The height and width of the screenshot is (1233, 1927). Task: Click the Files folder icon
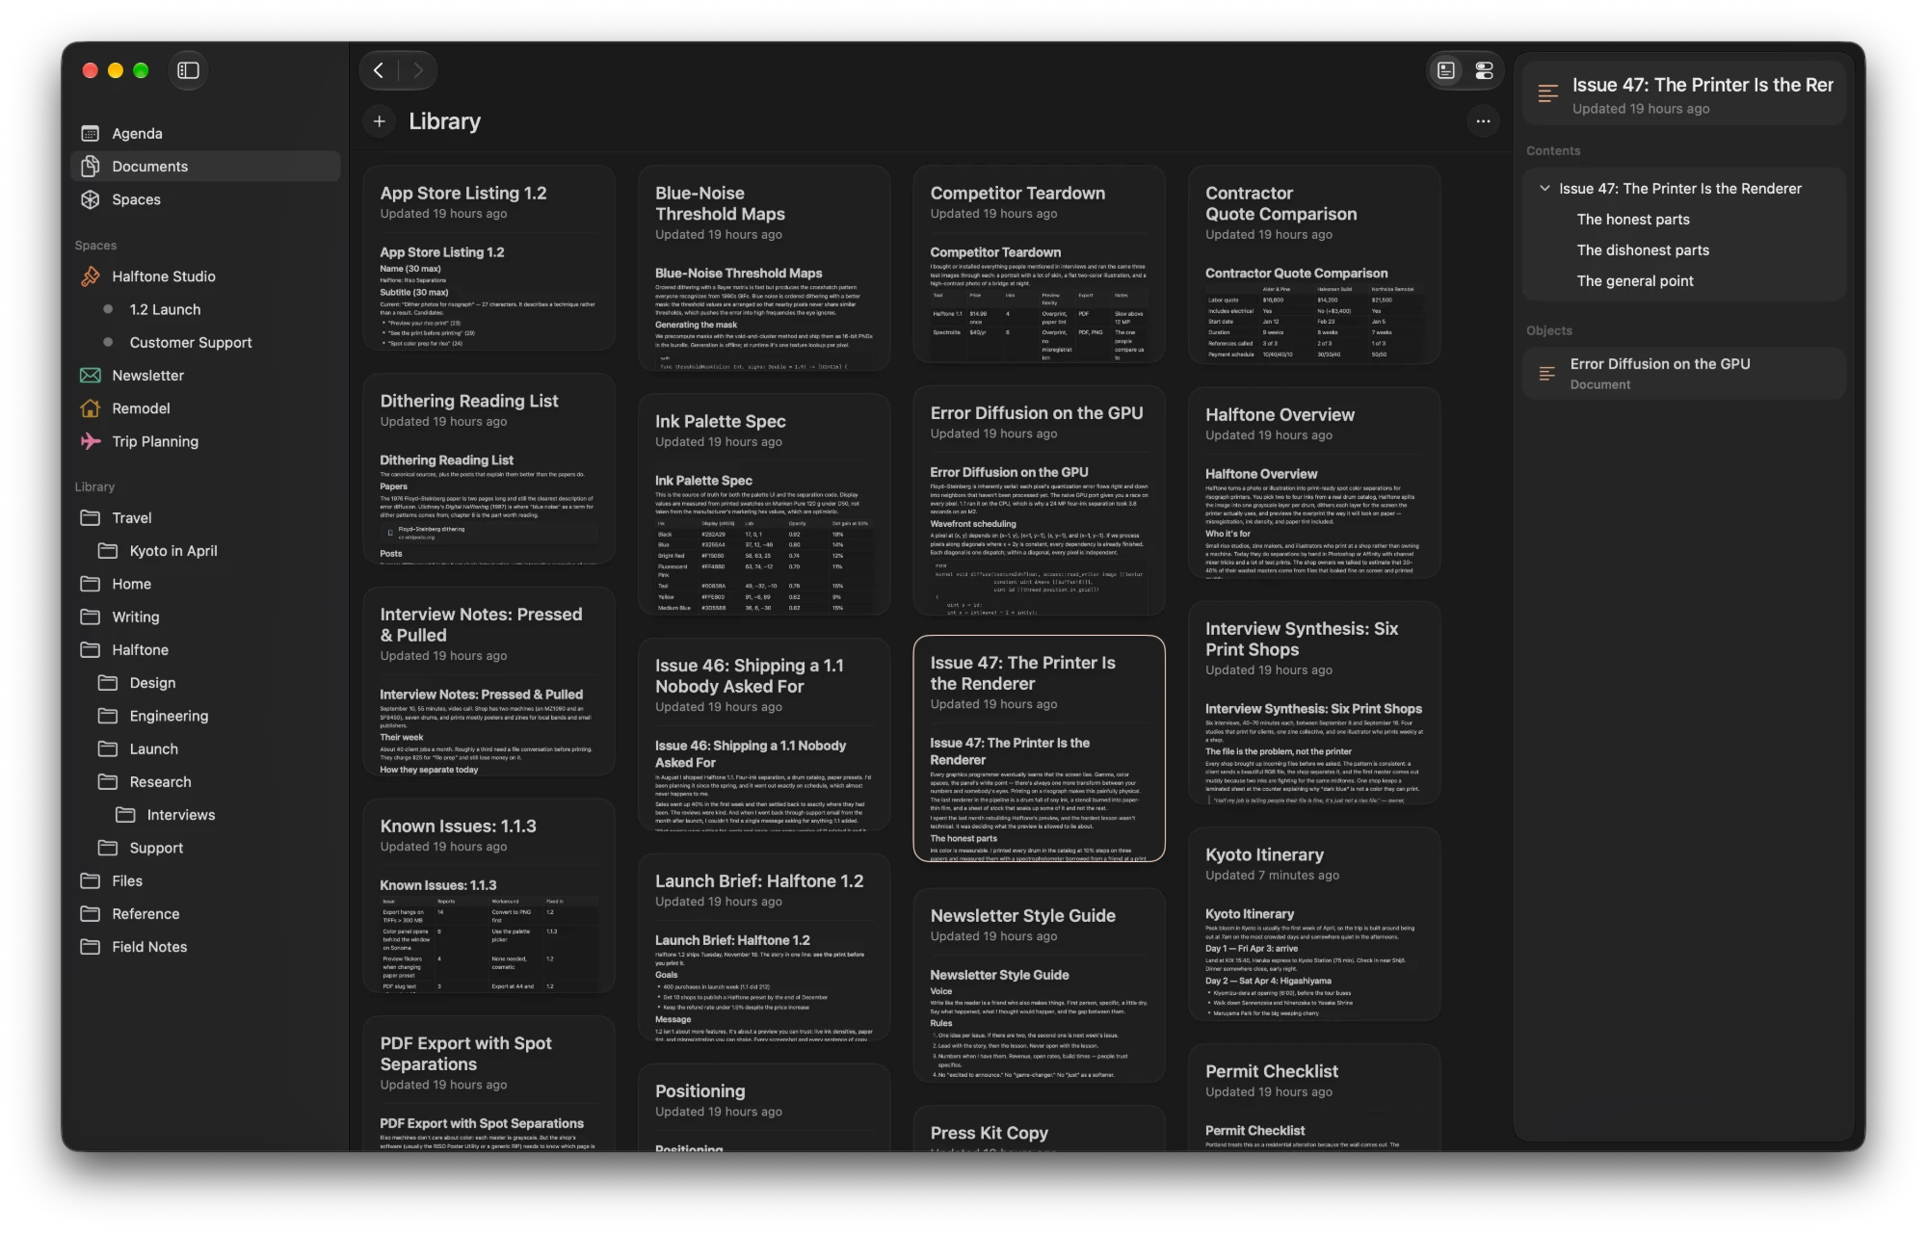click(91, 881)
